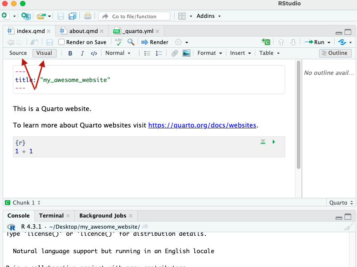Insert a bulleted list
Viewport: 357px width, 267px height.
point(148,53)
